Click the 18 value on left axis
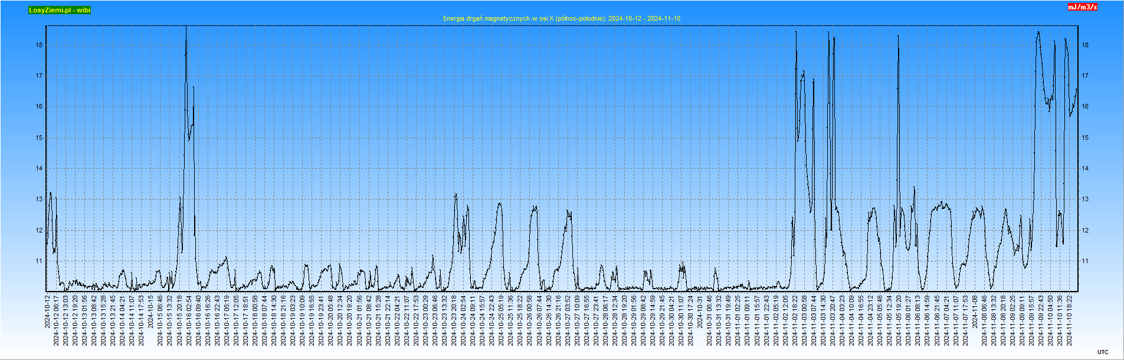The image size is (1124, 360). [39, 45]
